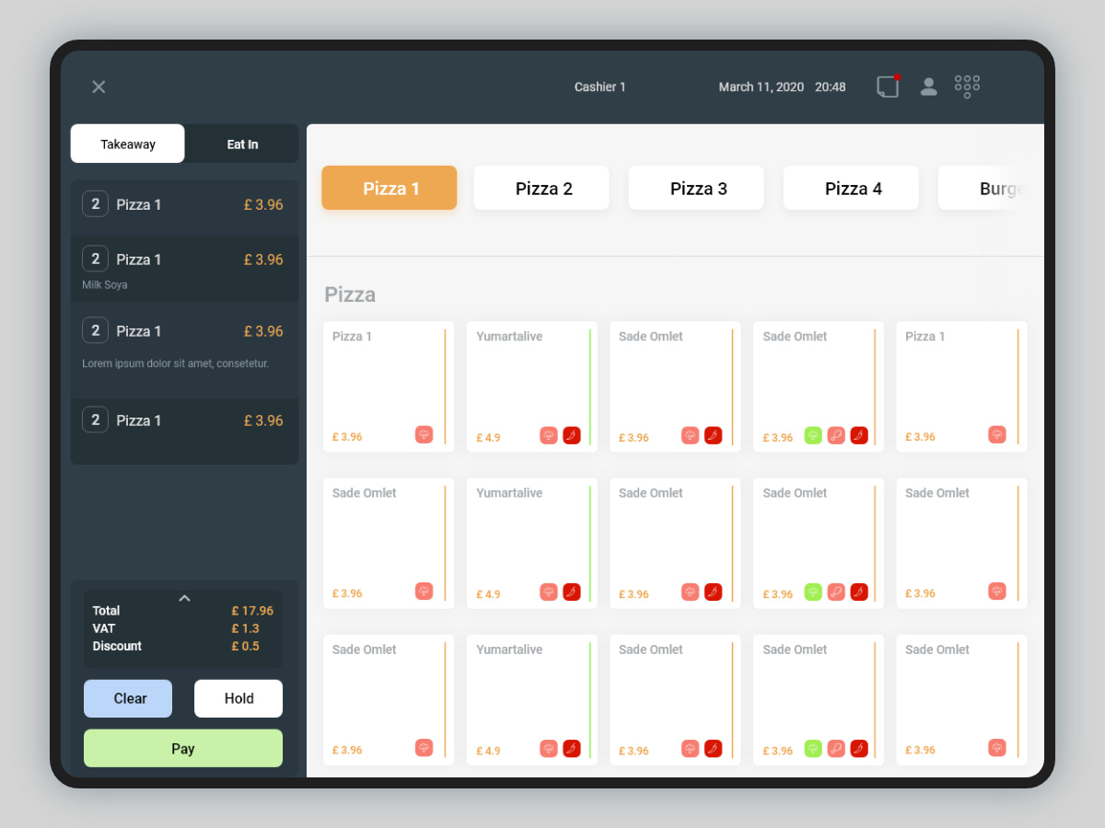Select the Pizza 2 category tab
The width and height of the screenshot is (1105, 828).
coord(541,188)
